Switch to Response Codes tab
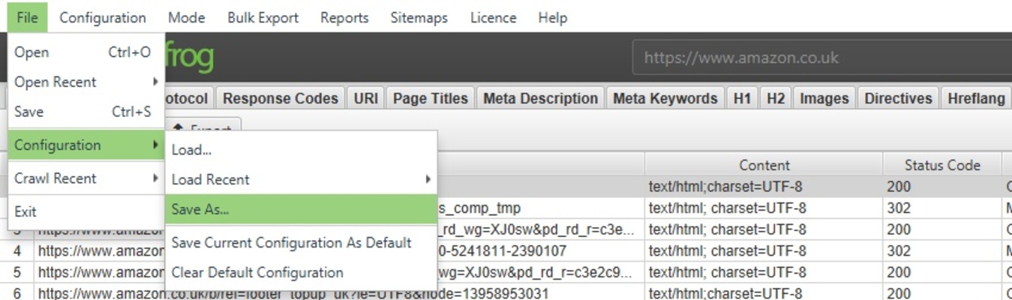This screenshot has height=300, width=1012. pyautogui.click(x=280, y=98)
